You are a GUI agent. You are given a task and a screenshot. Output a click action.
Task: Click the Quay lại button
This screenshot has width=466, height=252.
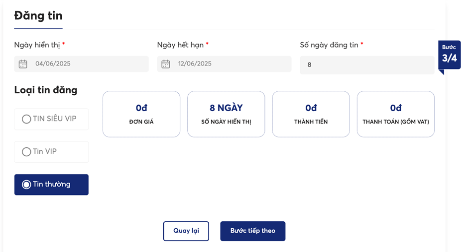tap(186, 231)
